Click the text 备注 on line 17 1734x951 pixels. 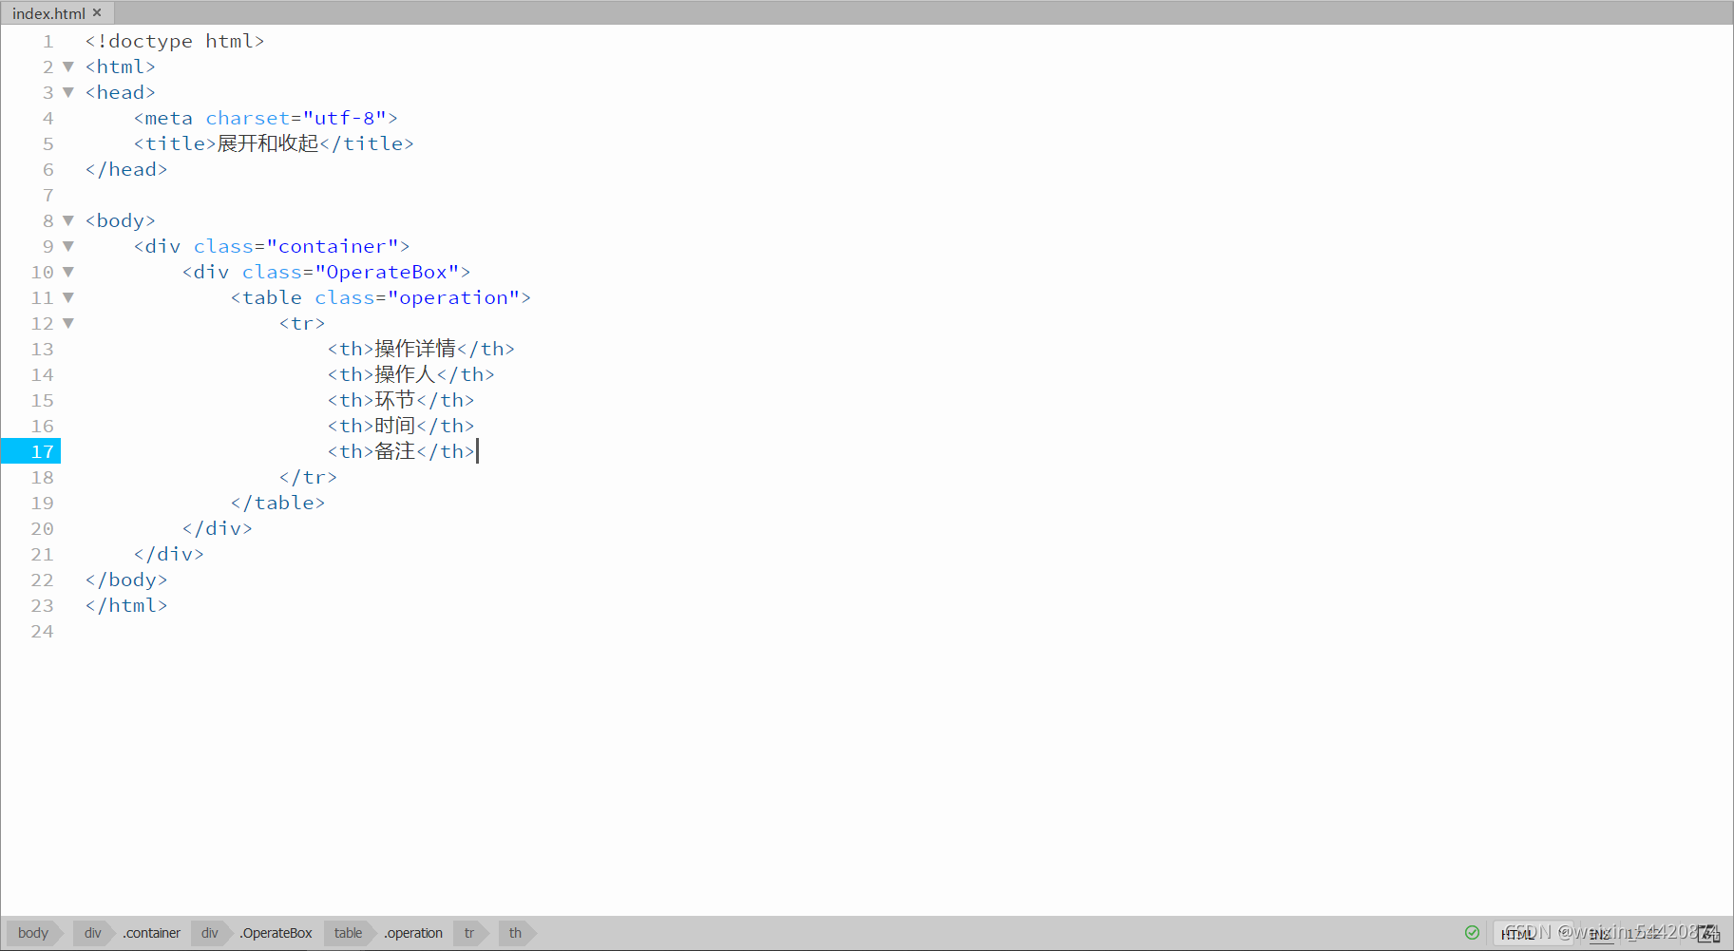395,451
